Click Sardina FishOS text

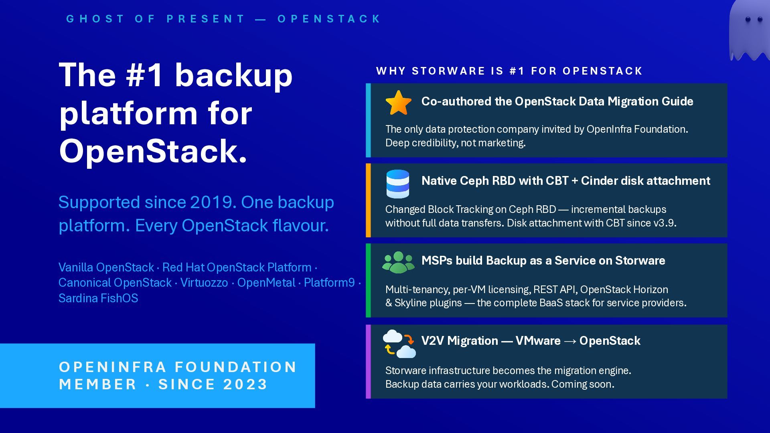tap(98, 298)
